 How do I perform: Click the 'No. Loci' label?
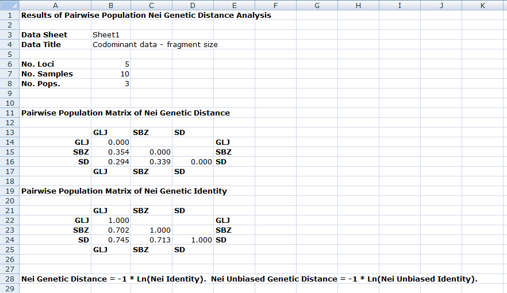37,64
